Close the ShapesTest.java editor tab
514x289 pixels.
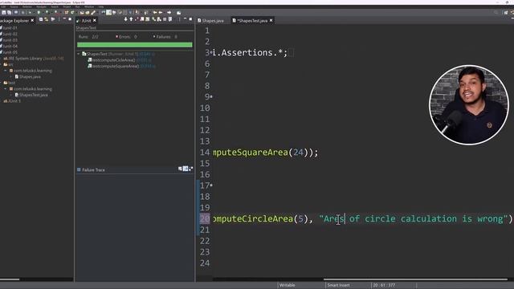pos(271,21)
